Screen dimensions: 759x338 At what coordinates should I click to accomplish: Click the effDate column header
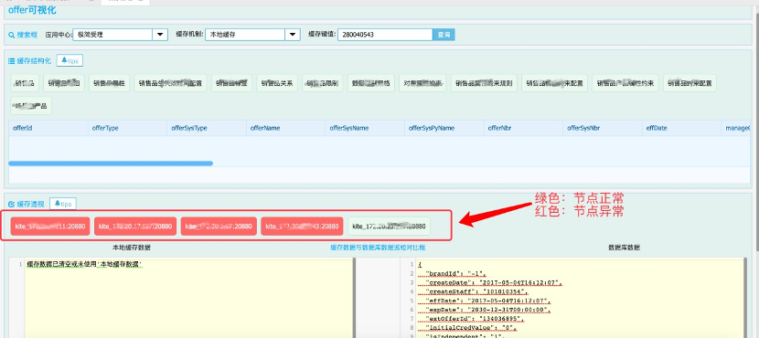click(x=682, y=128)
